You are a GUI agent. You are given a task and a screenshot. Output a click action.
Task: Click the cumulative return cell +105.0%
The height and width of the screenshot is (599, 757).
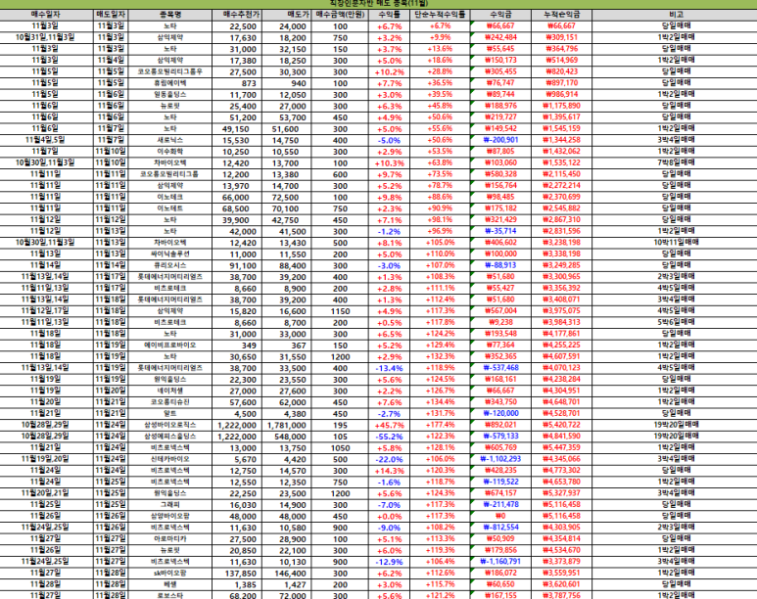[x=440, y=243]
